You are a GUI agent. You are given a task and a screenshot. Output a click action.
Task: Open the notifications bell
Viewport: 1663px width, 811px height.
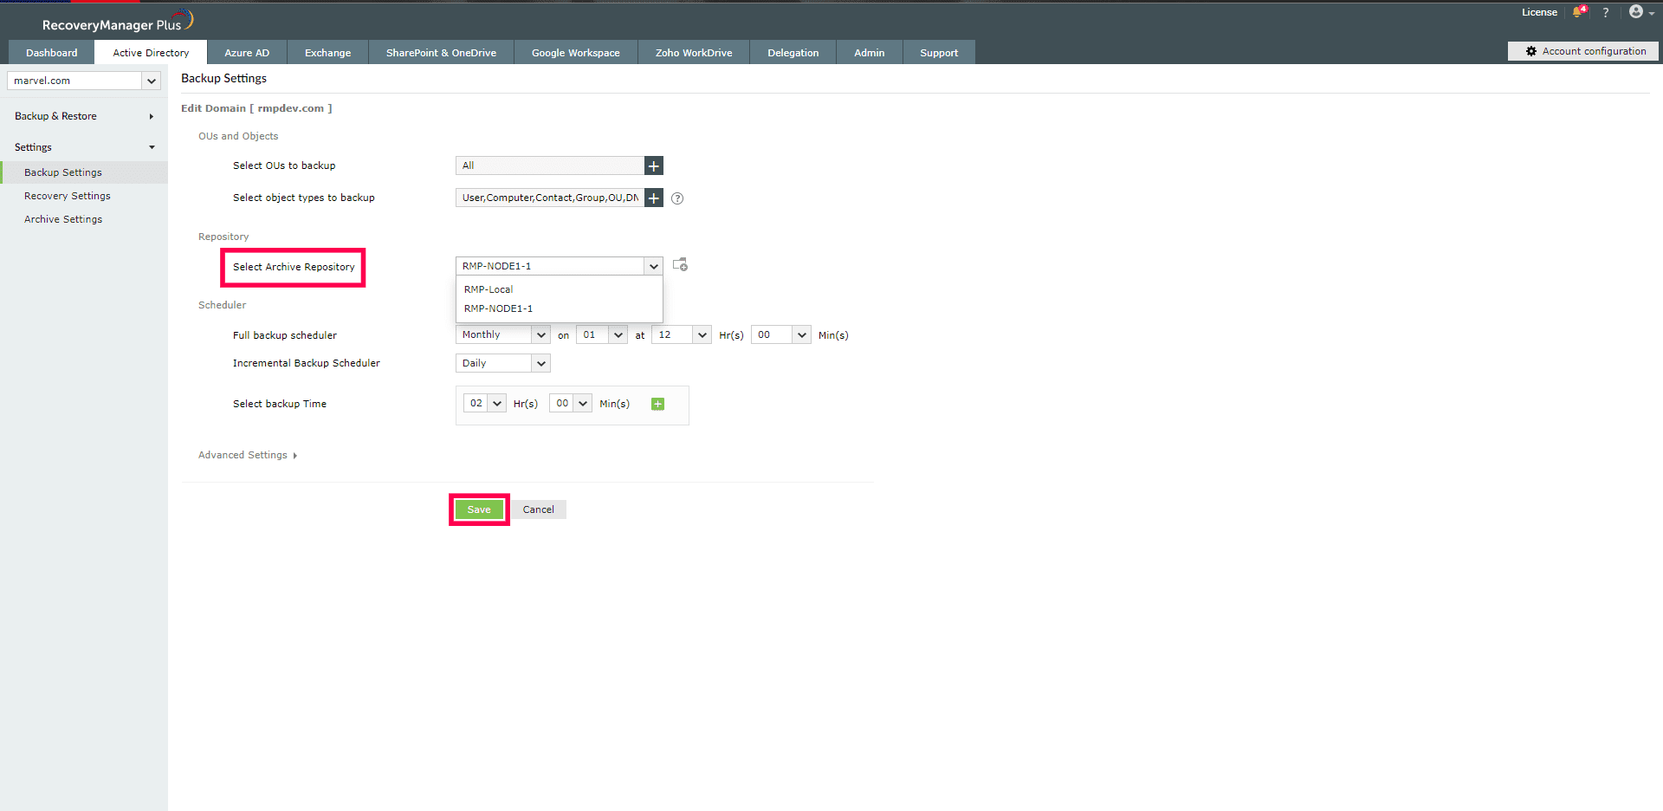click(x=1579, y=12)
